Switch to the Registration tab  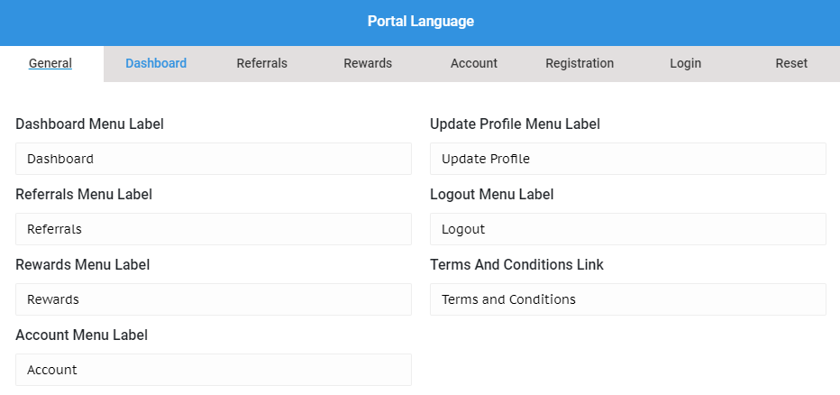tap(580, 63)
